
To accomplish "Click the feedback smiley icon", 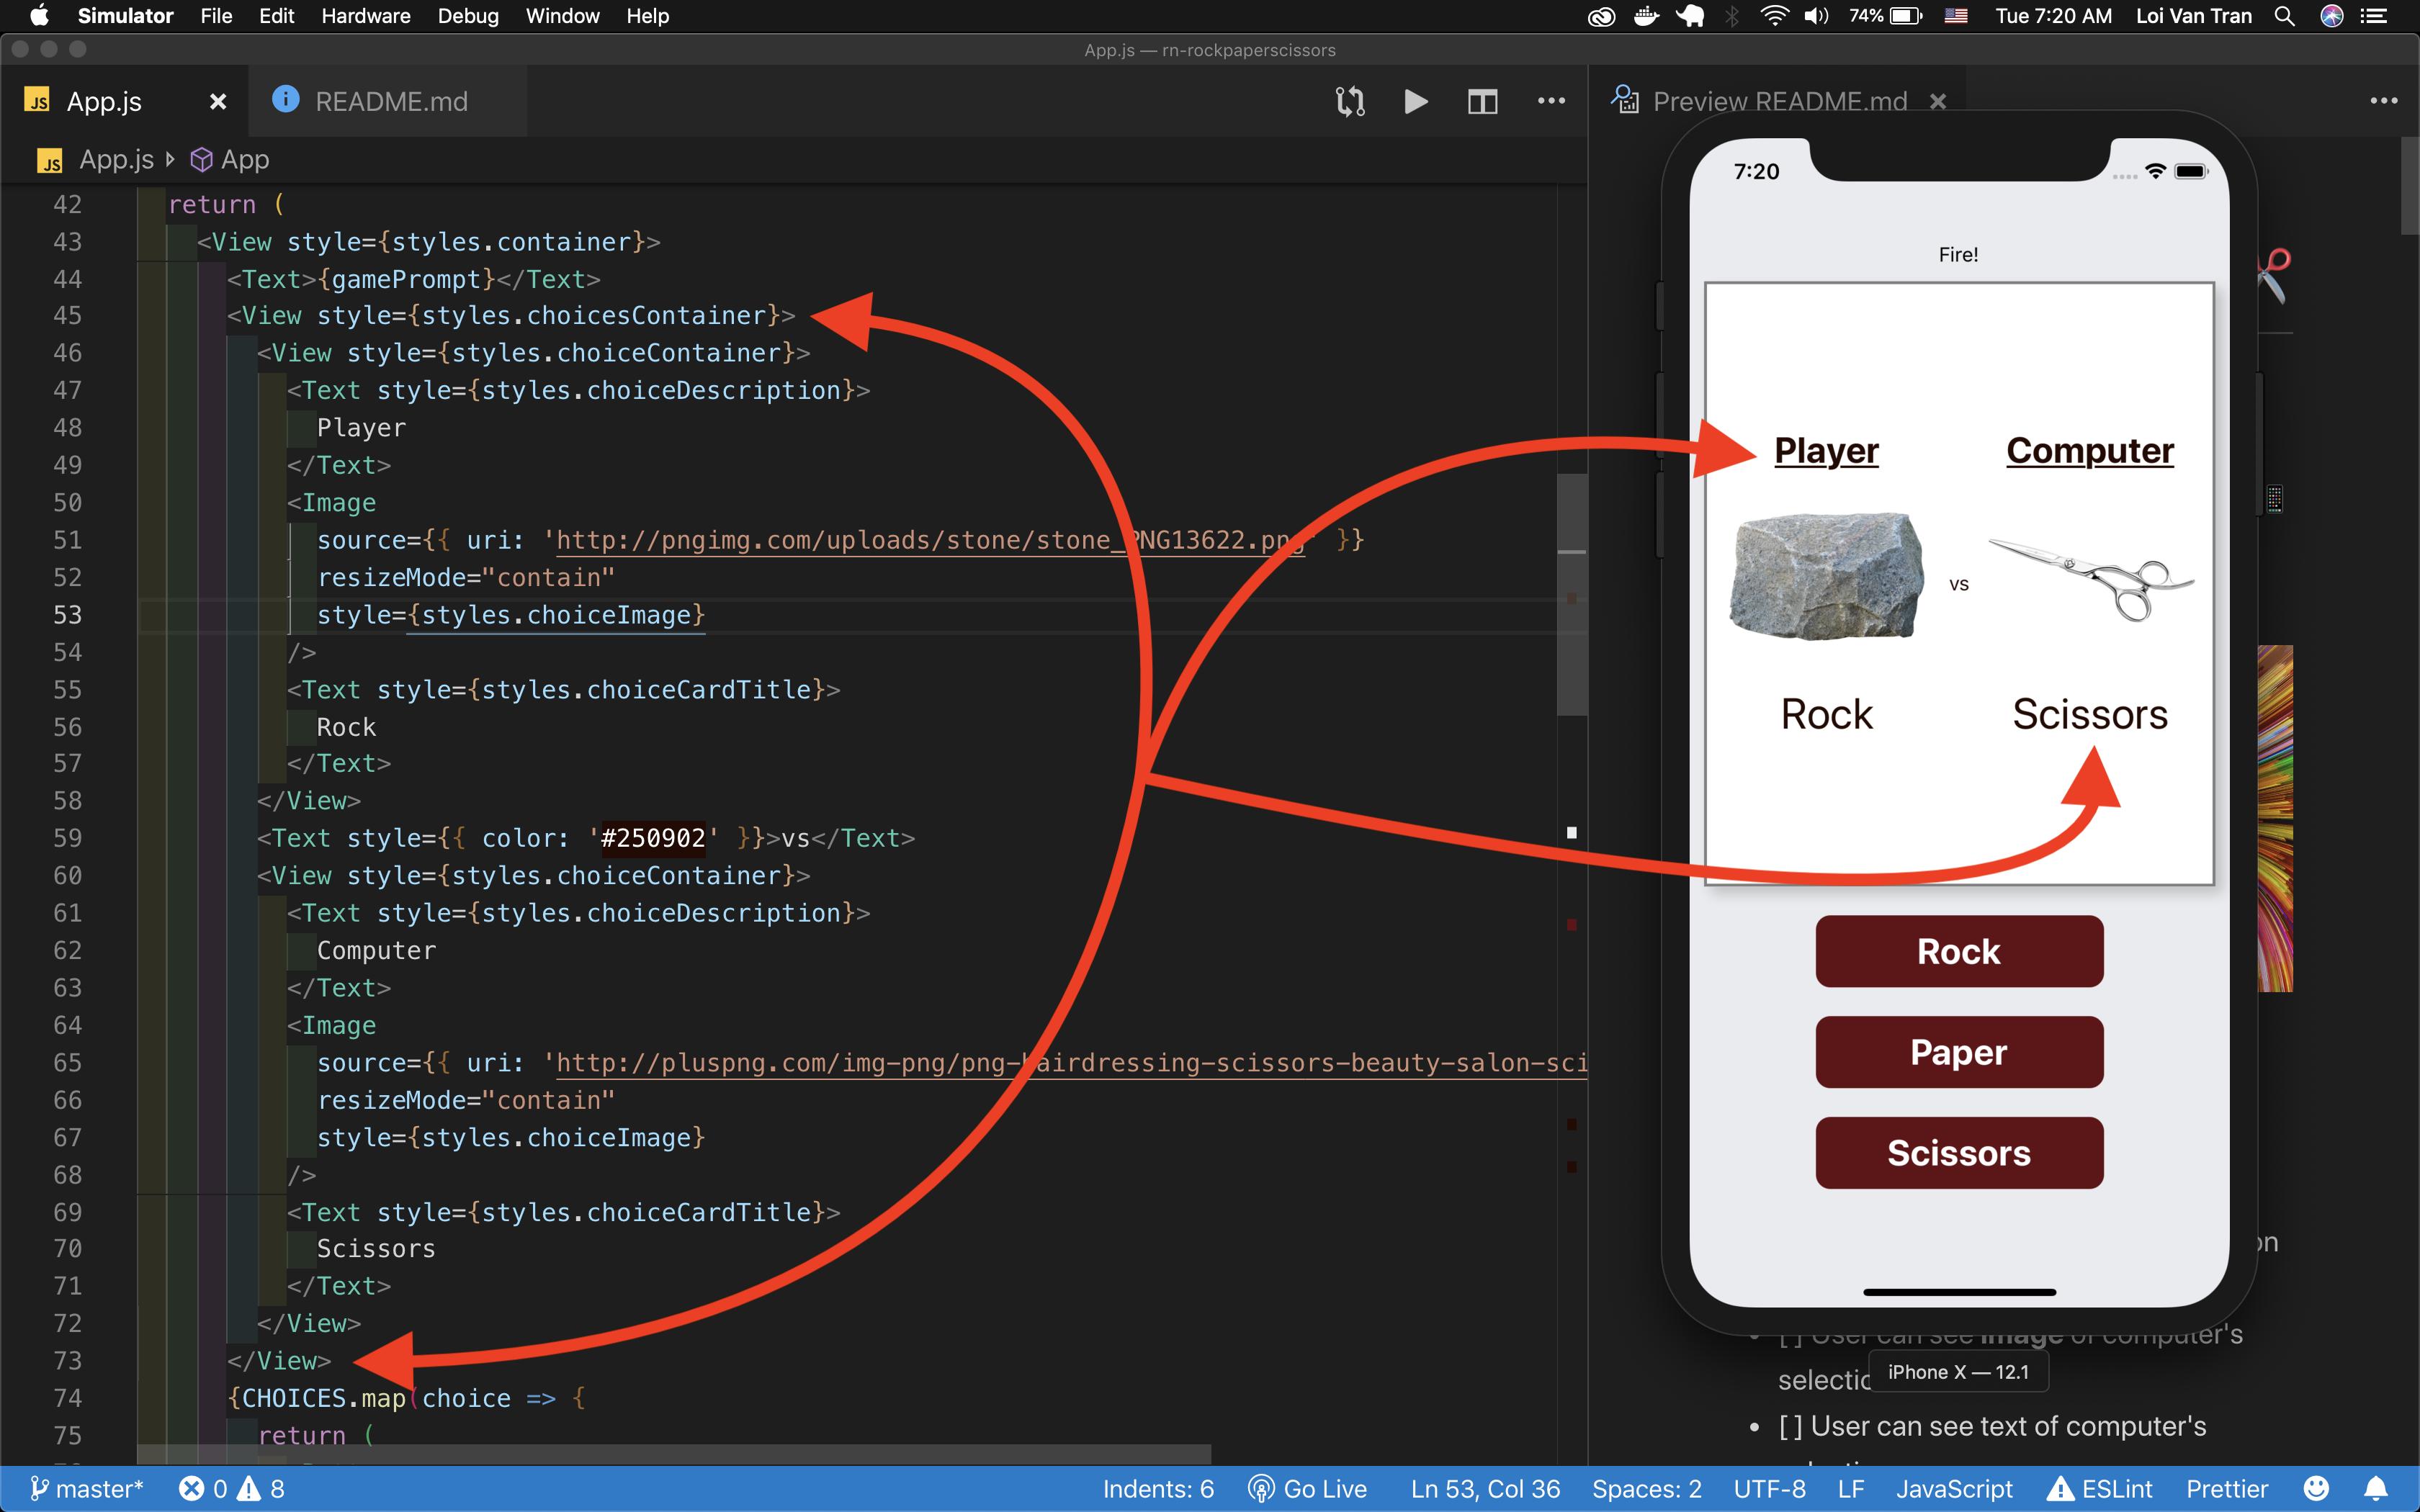I will (x=2315, y=1489).
